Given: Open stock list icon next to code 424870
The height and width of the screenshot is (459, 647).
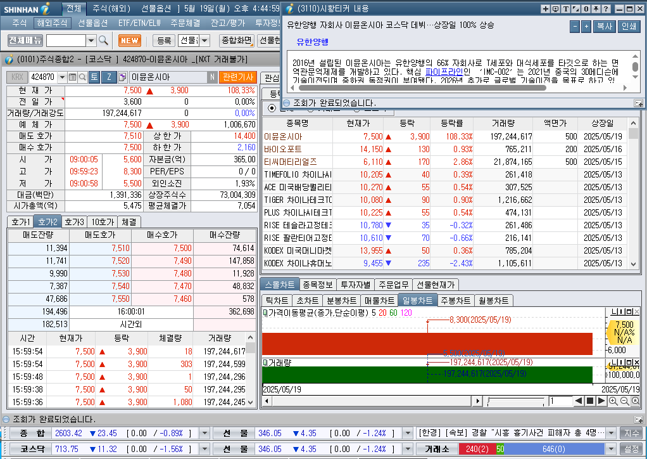Looking at the screenshot, I should [x=72, y=77].
